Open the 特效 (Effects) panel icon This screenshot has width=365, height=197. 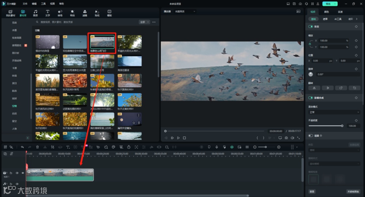point(72,13)
